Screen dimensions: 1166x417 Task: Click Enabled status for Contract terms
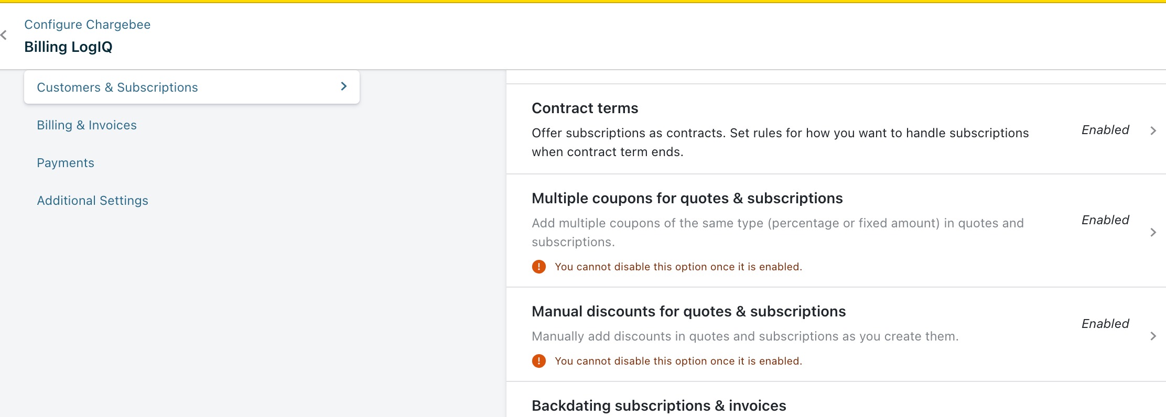coord(1105,130)
